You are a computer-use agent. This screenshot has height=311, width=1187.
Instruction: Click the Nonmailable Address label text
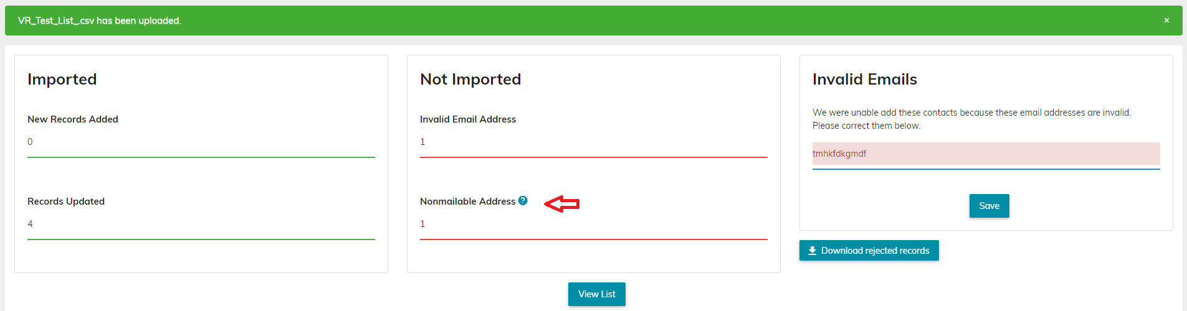coord(468,202)
